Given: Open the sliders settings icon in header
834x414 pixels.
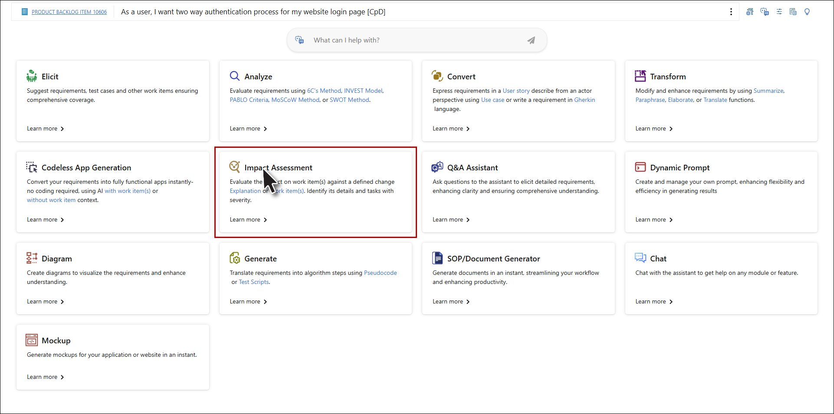Looking at the screenshot, I should [779, 12].
